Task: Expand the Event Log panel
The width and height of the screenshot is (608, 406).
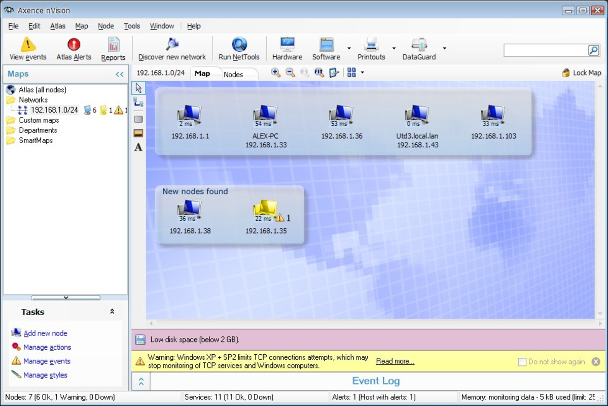Action: point(141,382)
